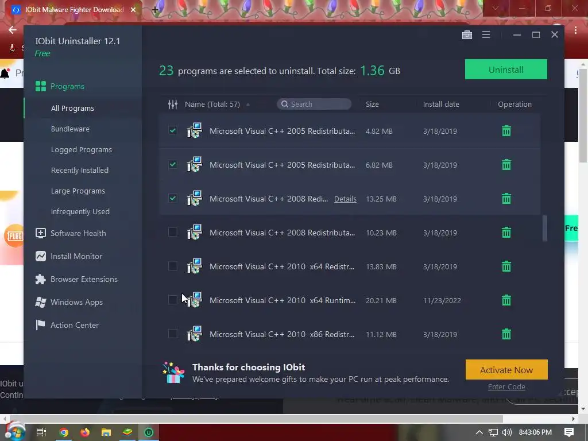Viewport: 588px width, 441px height.
Task: Click browser horizontal scrollbar at bottom
Action: coord(256,419)
